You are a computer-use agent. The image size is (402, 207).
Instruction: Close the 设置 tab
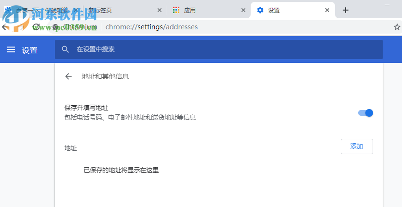[x=327, y=10]
